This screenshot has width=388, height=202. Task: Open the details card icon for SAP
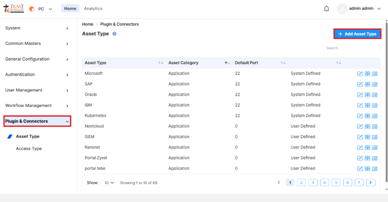(x=375, y=84)
